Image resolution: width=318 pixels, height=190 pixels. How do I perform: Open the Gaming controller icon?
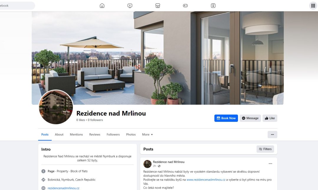(185, 6)
